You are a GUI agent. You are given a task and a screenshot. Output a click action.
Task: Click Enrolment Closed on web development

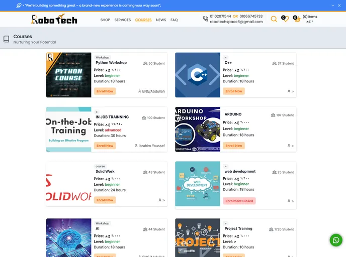point(239,201)
